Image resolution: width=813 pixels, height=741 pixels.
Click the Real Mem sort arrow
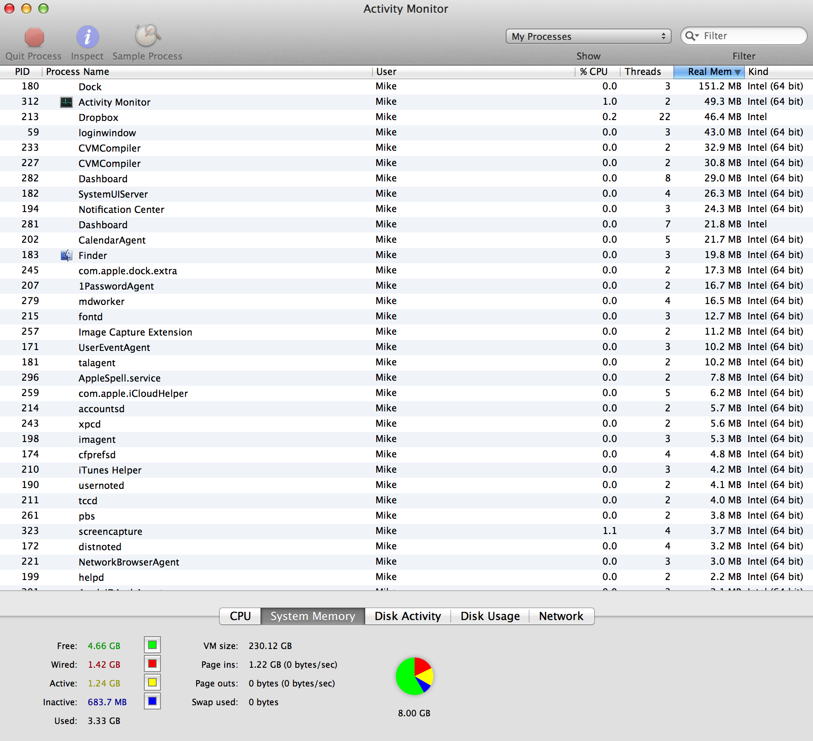pos(738,72)
